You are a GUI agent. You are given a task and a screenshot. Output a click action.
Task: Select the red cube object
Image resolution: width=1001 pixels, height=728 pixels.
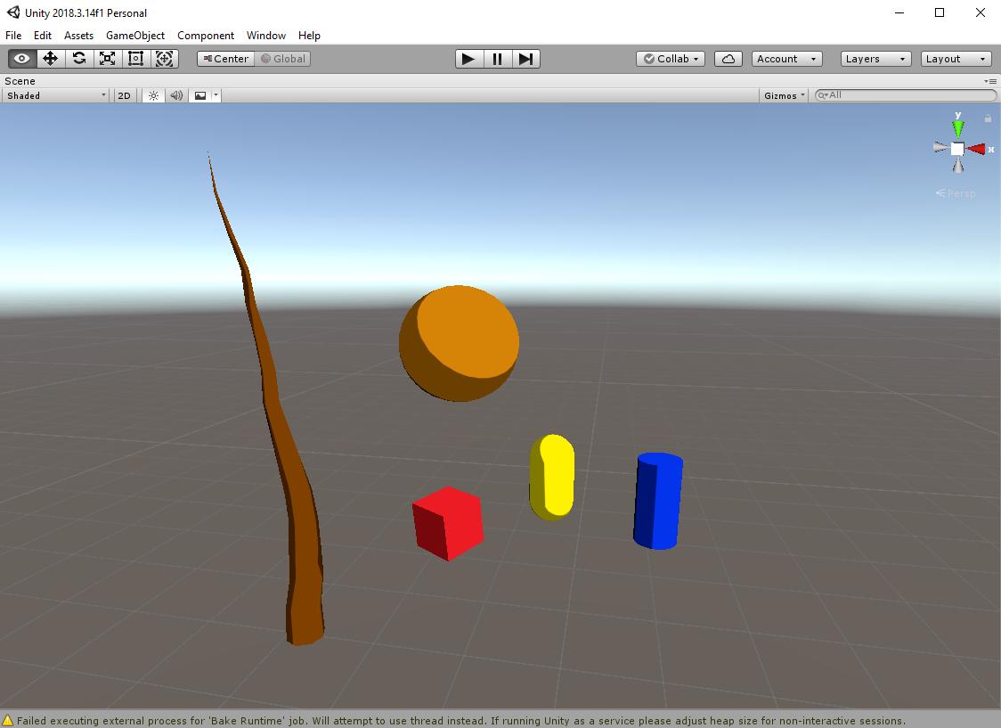[448, 524]
